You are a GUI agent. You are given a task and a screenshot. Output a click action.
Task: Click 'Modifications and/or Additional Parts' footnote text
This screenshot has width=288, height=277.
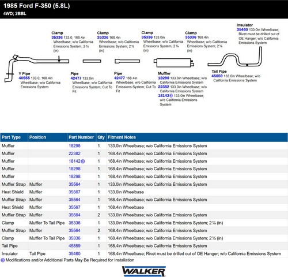tap(70, 260)
